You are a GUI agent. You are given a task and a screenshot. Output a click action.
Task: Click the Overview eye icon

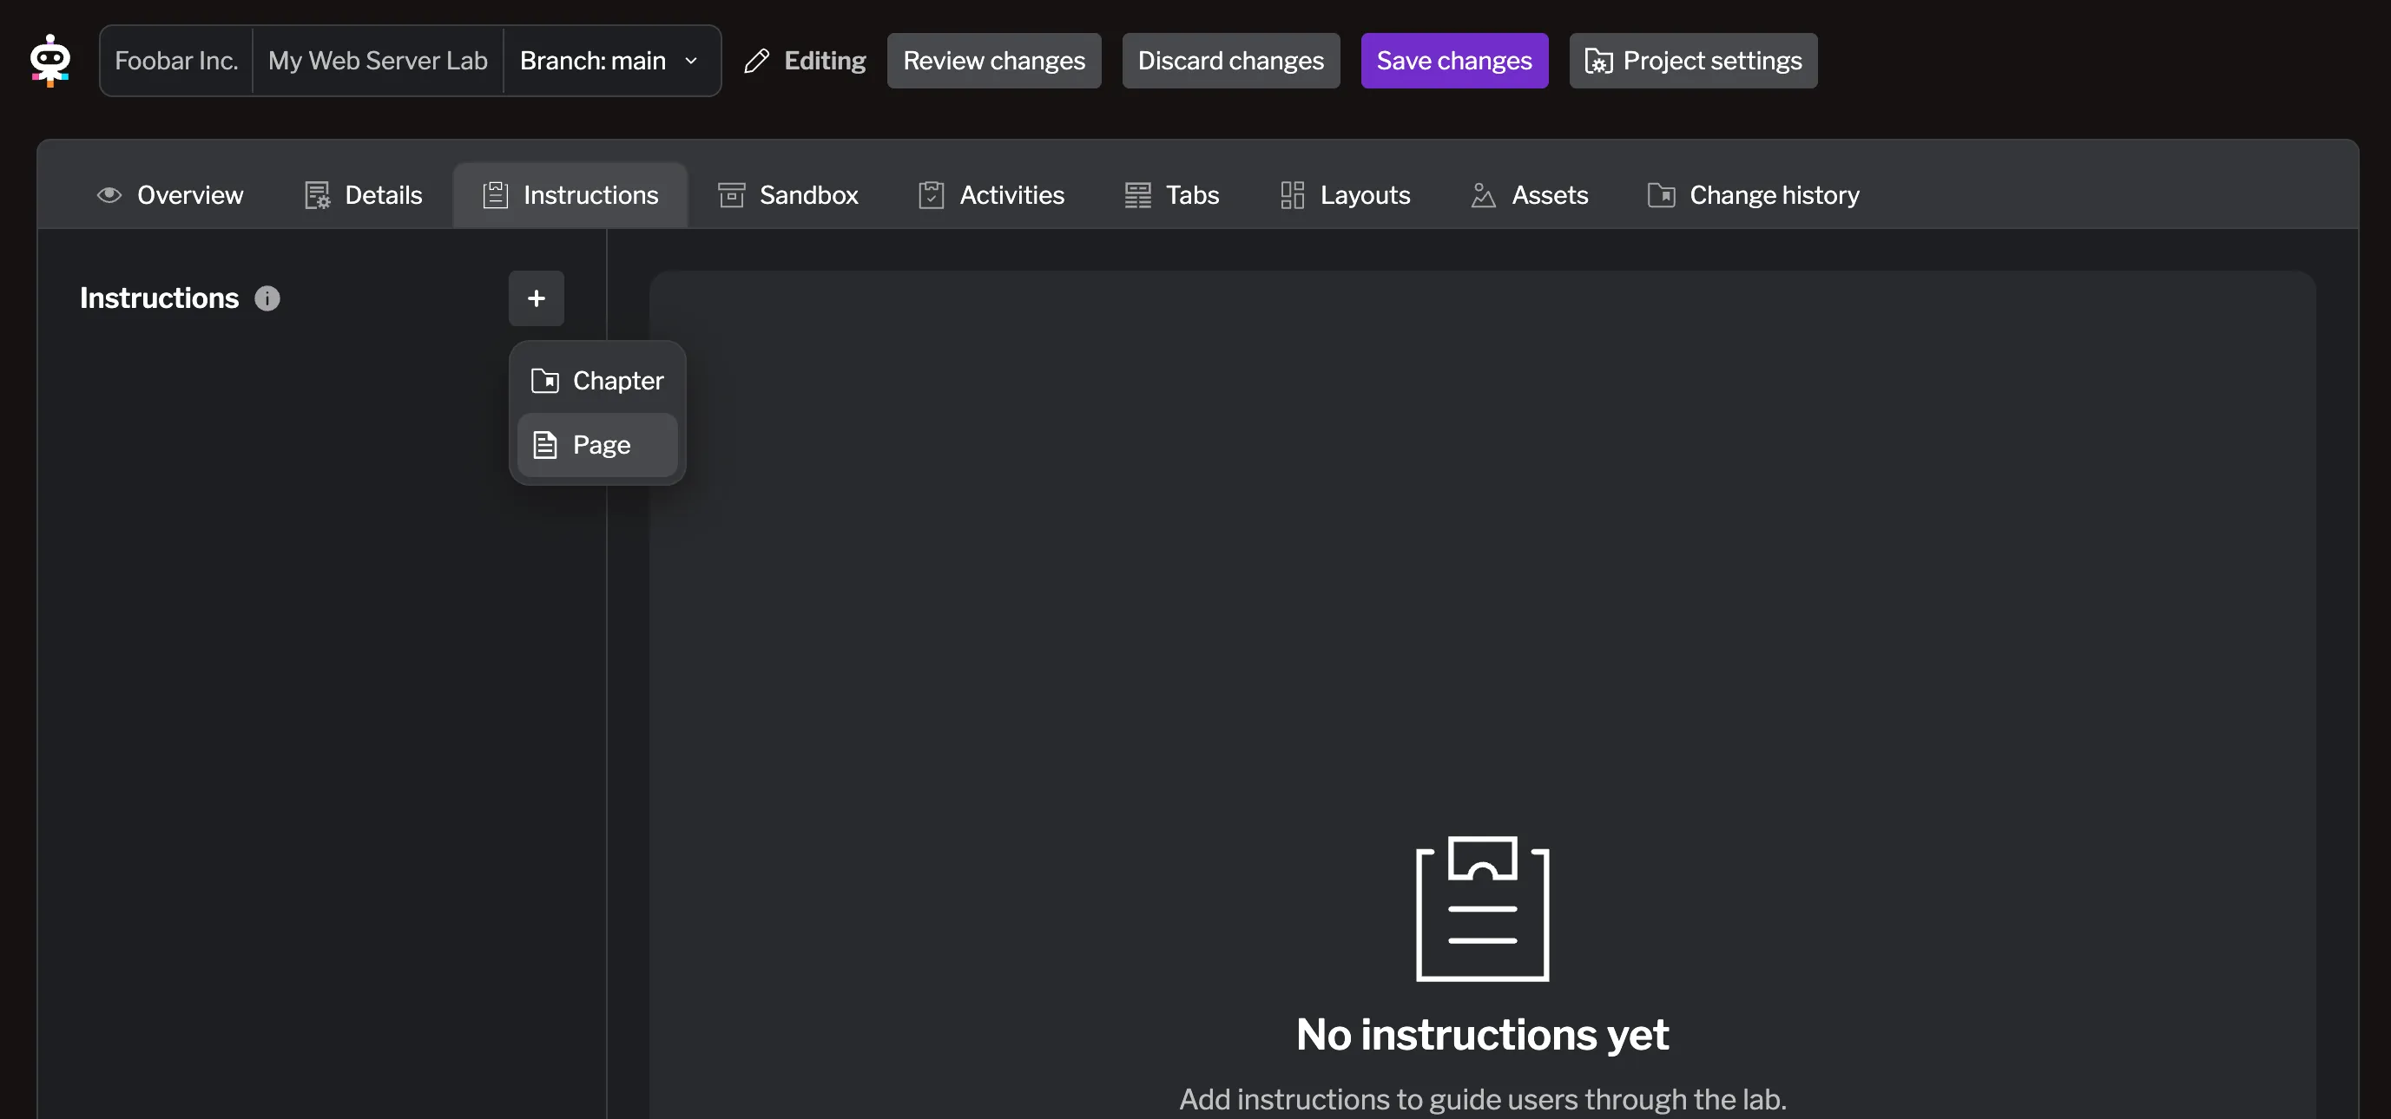109,194
